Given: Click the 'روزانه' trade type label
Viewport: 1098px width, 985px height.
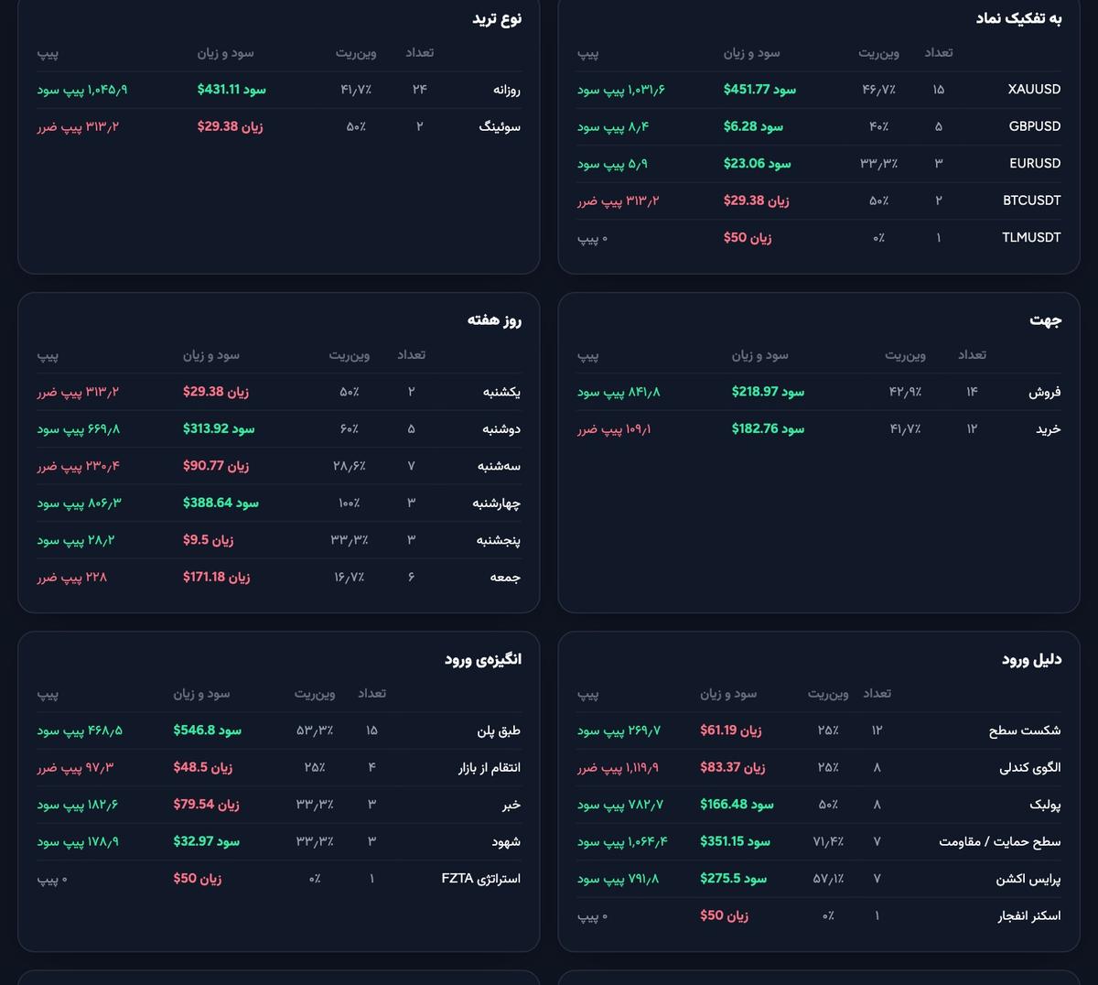Looking at the screenshot, I should pos(506,90).
